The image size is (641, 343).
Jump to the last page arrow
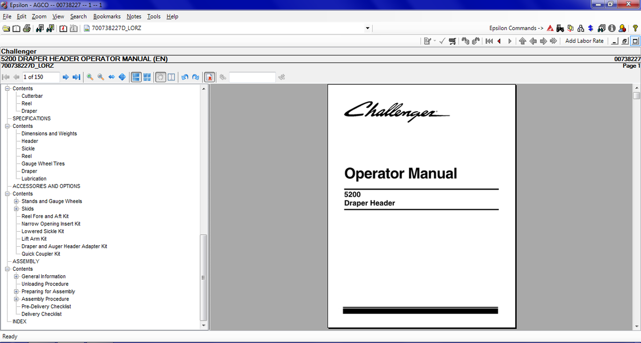coord(76,77)
